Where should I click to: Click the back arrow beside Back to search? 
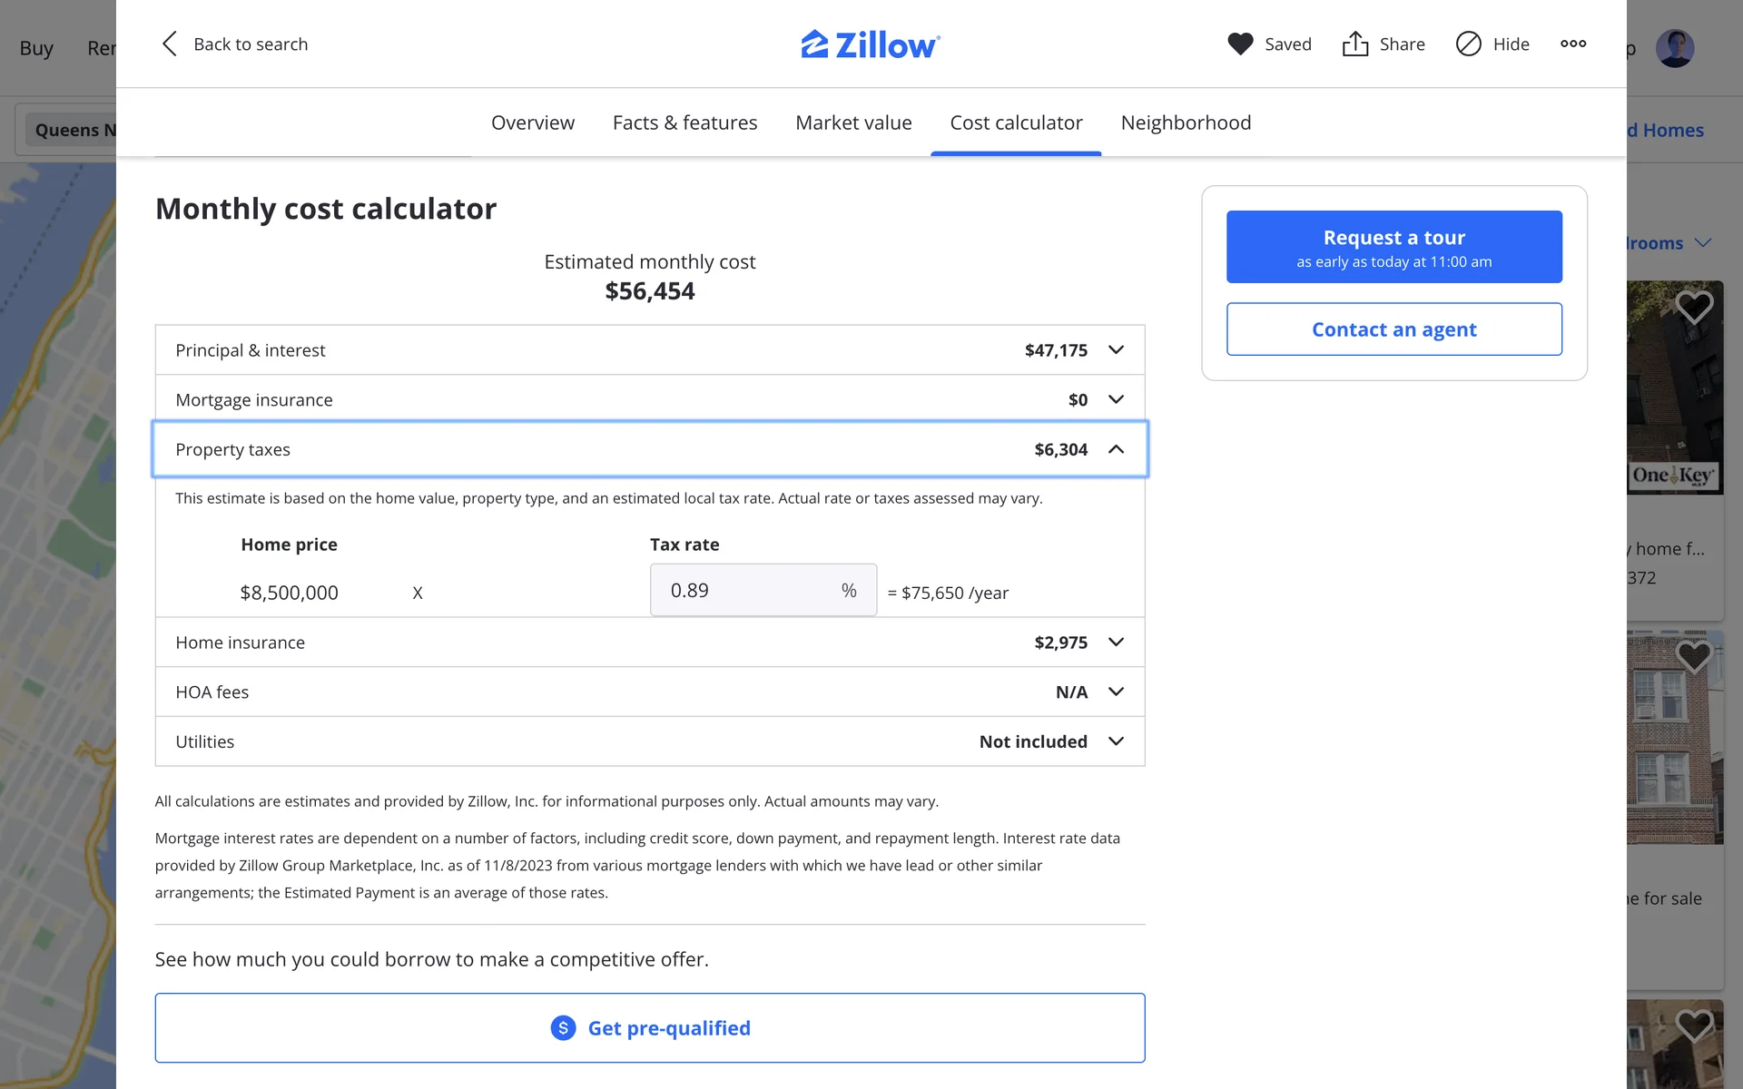(x=170, y=44)
